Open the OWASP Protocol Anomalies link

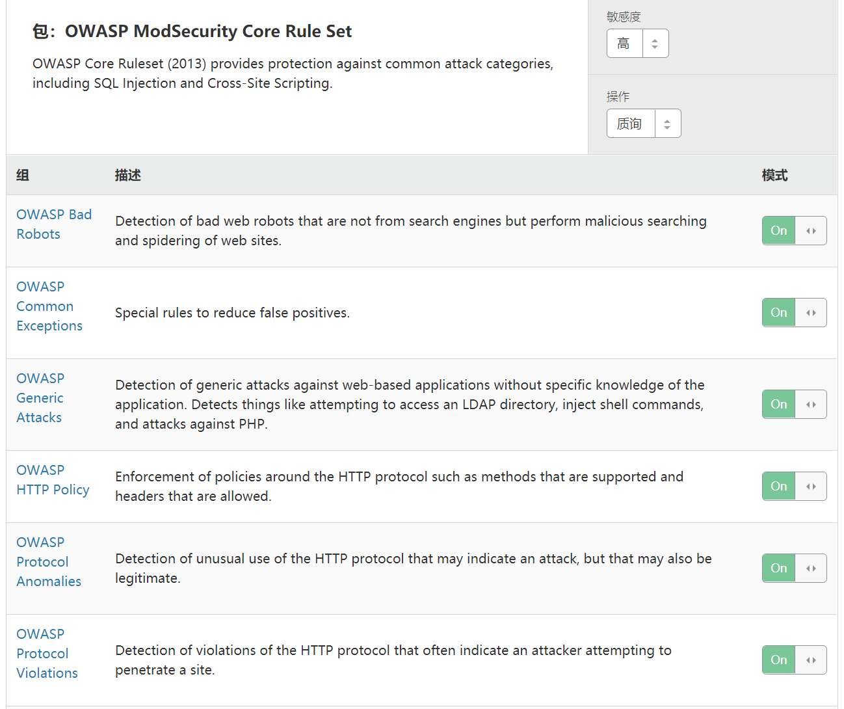pos(49,562)
